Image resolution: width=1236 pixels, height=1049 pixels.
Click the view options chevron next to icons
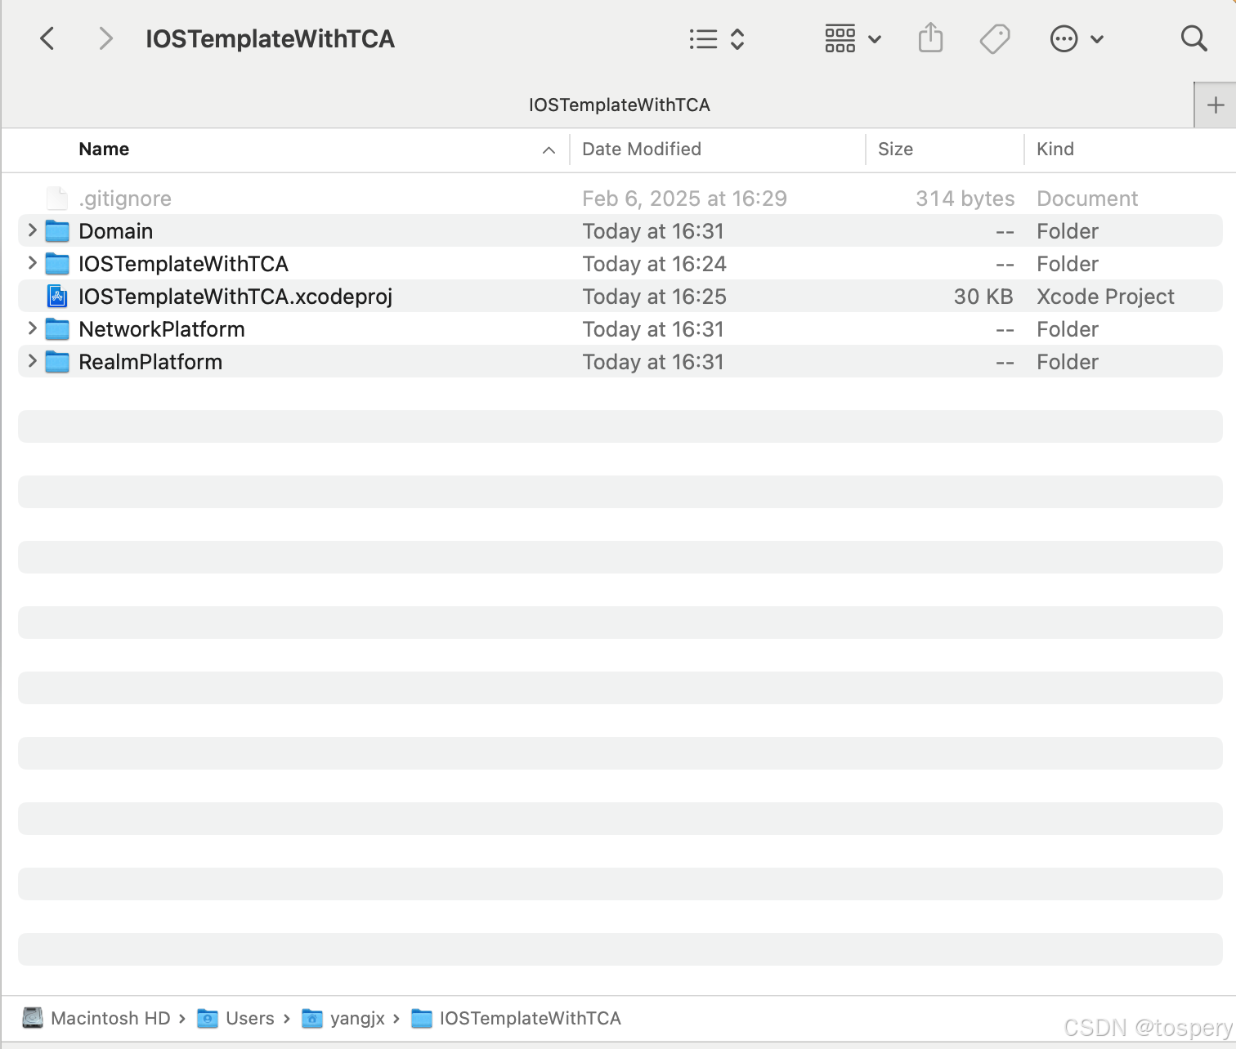pyautogui.click(x=875, y=38)
